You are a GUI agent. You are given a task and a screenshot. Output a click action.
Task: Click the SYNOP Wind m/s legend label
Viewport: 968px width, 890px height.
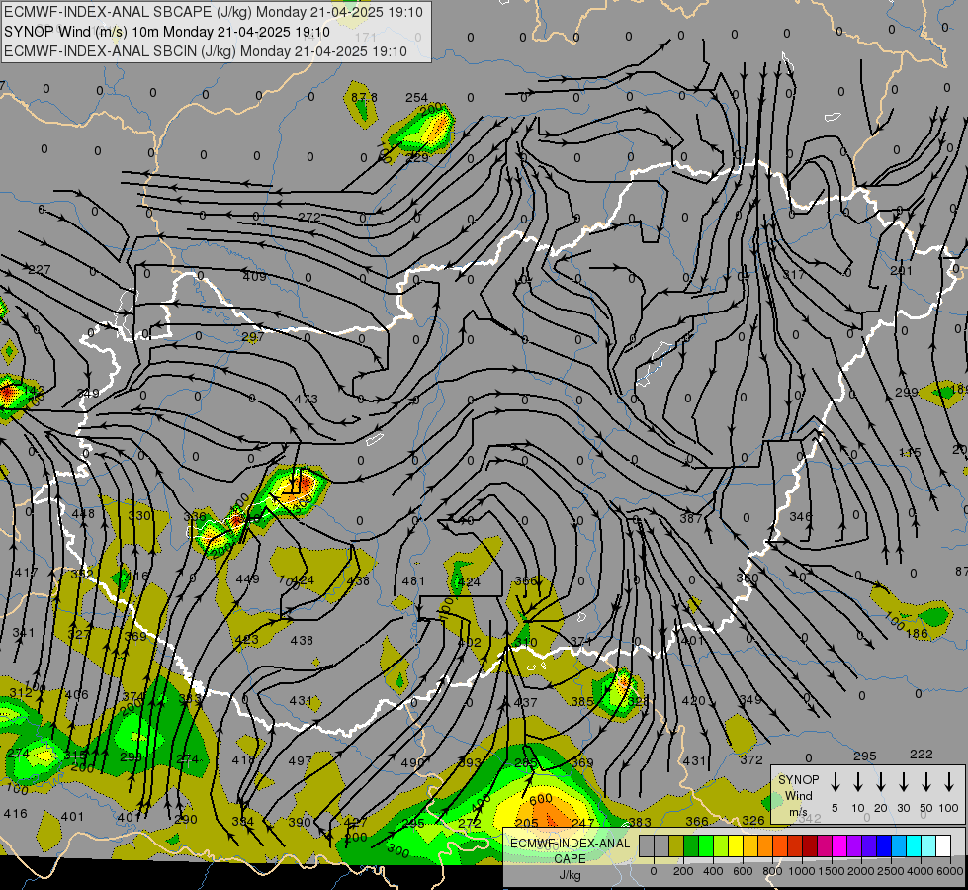[798, 795]
